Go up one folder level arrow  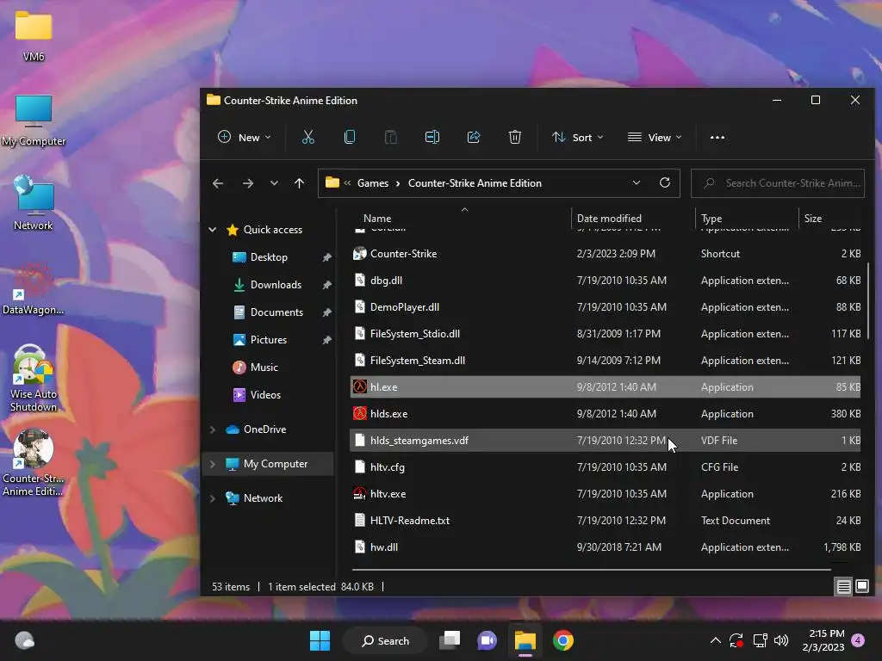click(299, 183)
